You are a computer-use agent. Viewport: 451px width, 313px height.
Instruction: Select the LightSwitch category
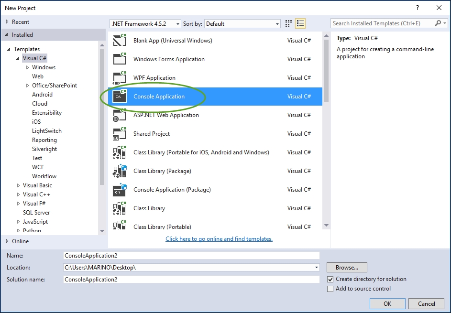click(x=47, y=131)
